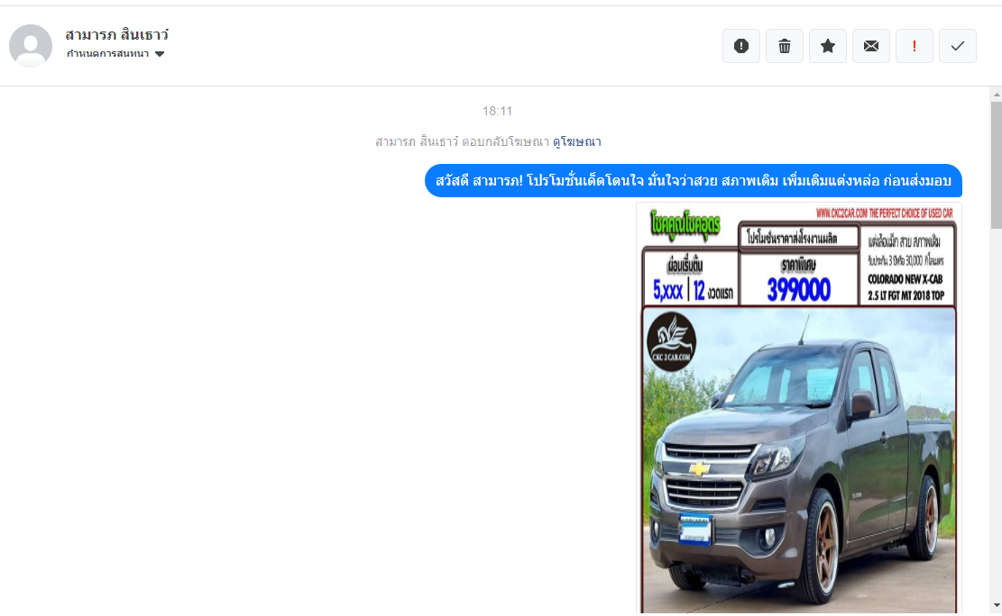Click the สามารภ สินเธาว์ ตอบกลับโฆษณา text
This screenshot has width=1002, height=616.
click(x=462, y=141)
